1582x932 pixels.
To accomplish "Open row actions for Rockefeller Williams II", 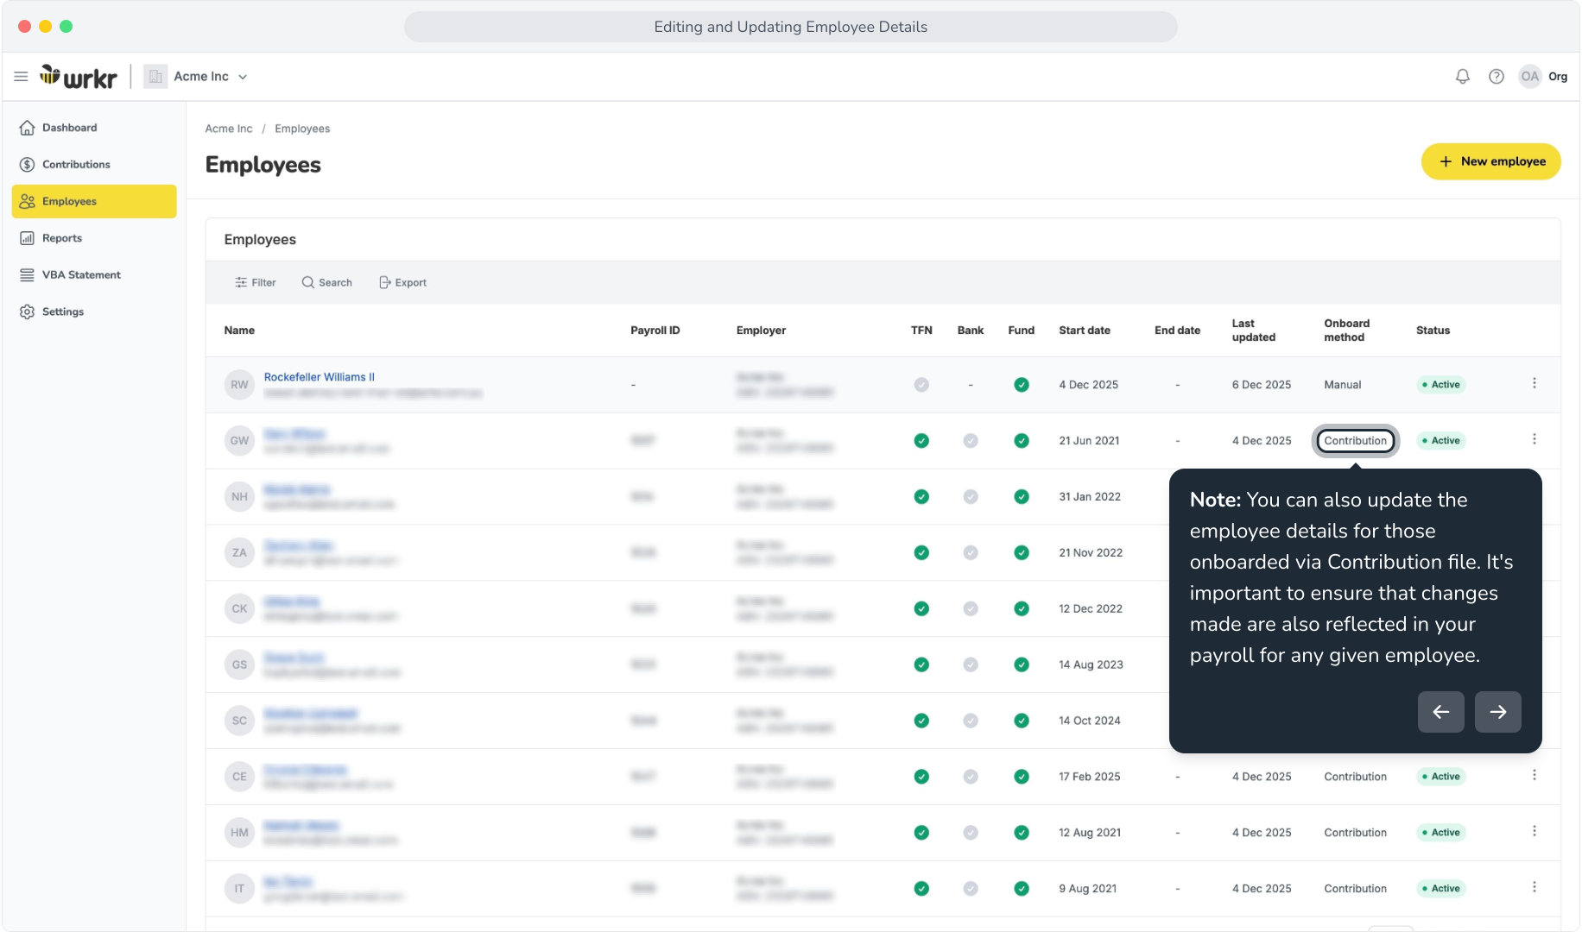I will [x=1535, y=383].
